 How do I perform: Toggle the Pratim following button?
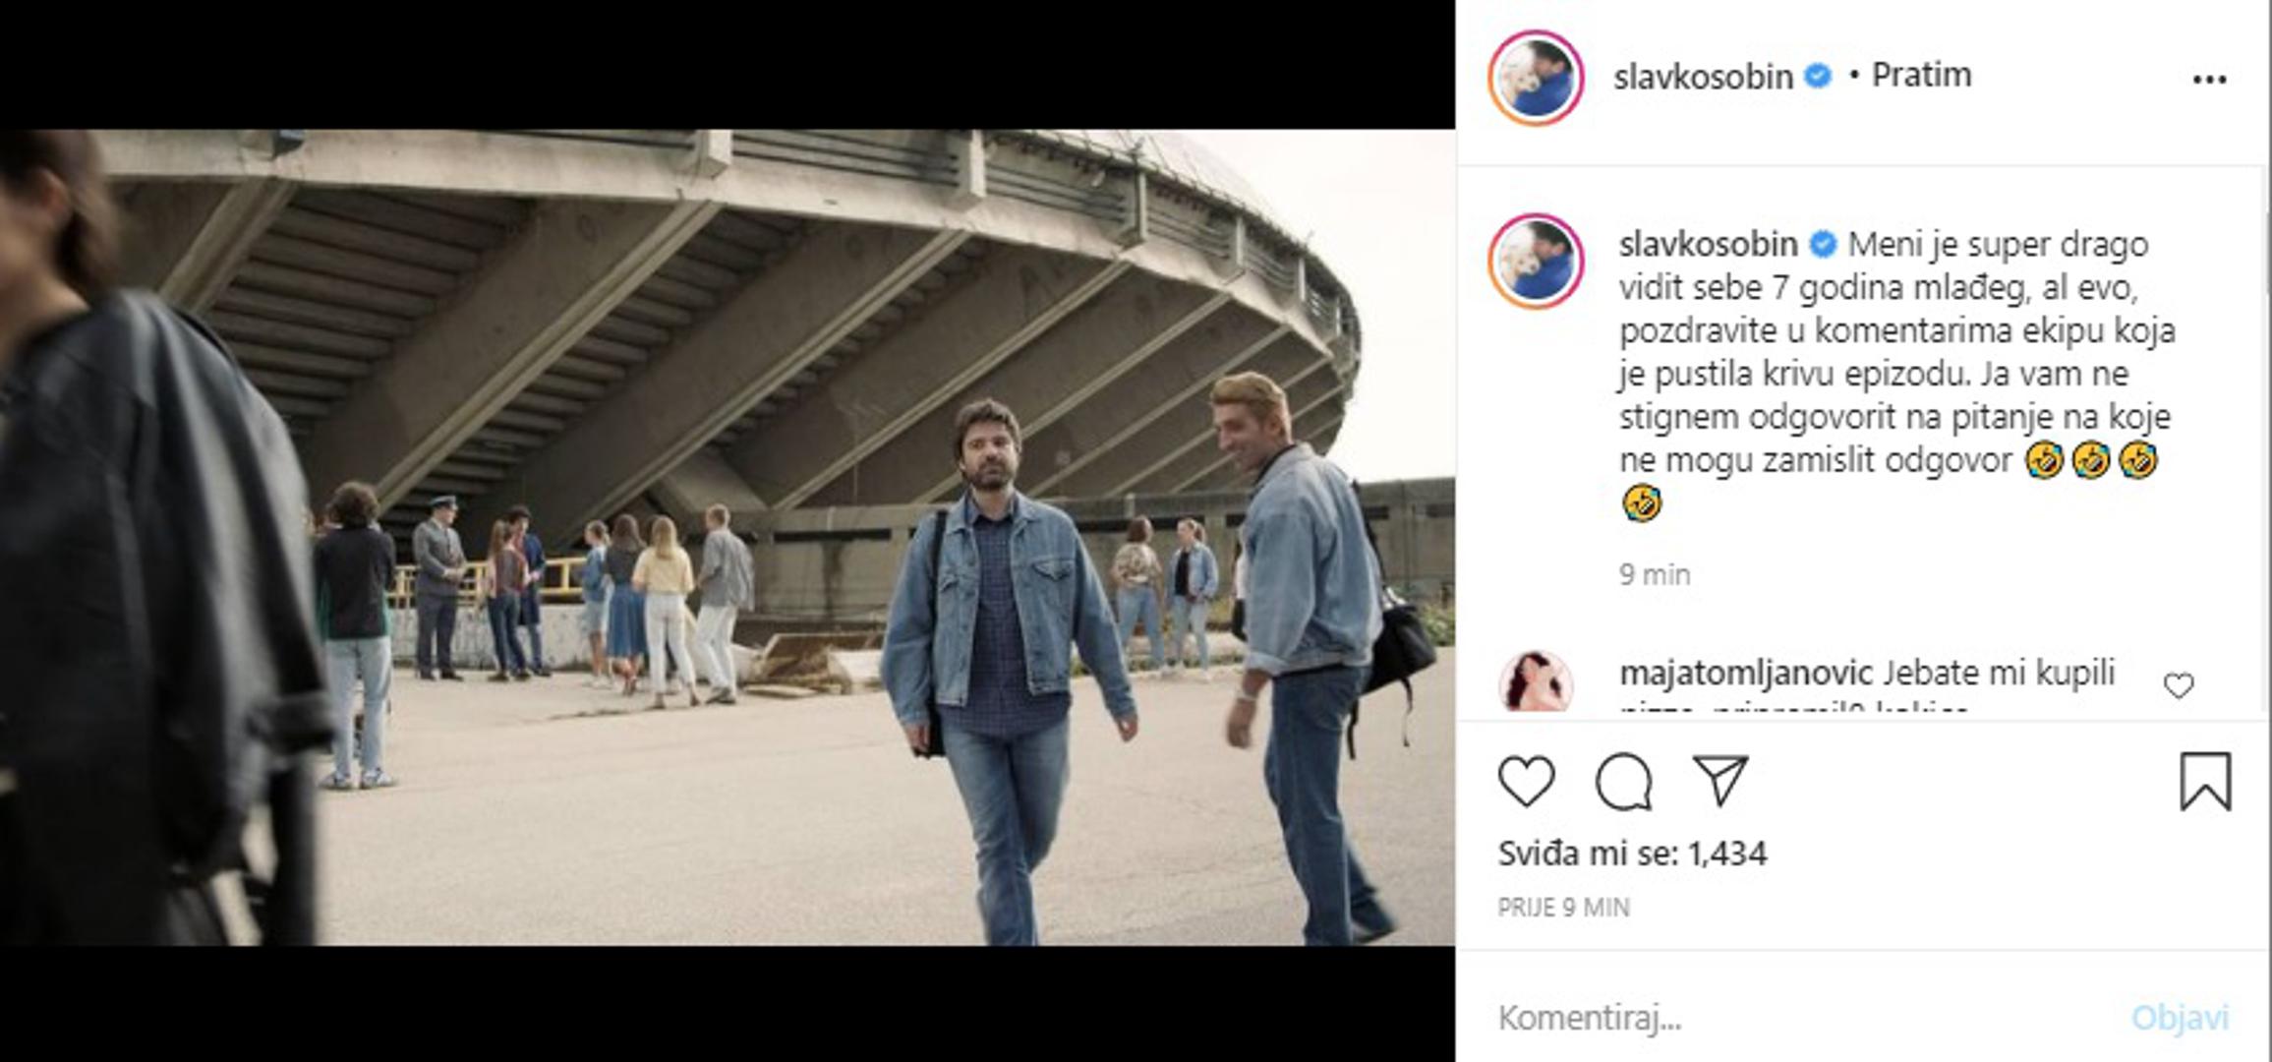1921,76
